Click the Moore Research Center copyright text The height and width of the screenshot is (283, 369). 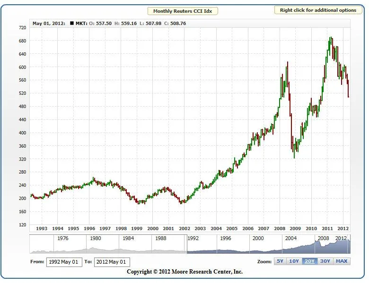click(184, 272)
